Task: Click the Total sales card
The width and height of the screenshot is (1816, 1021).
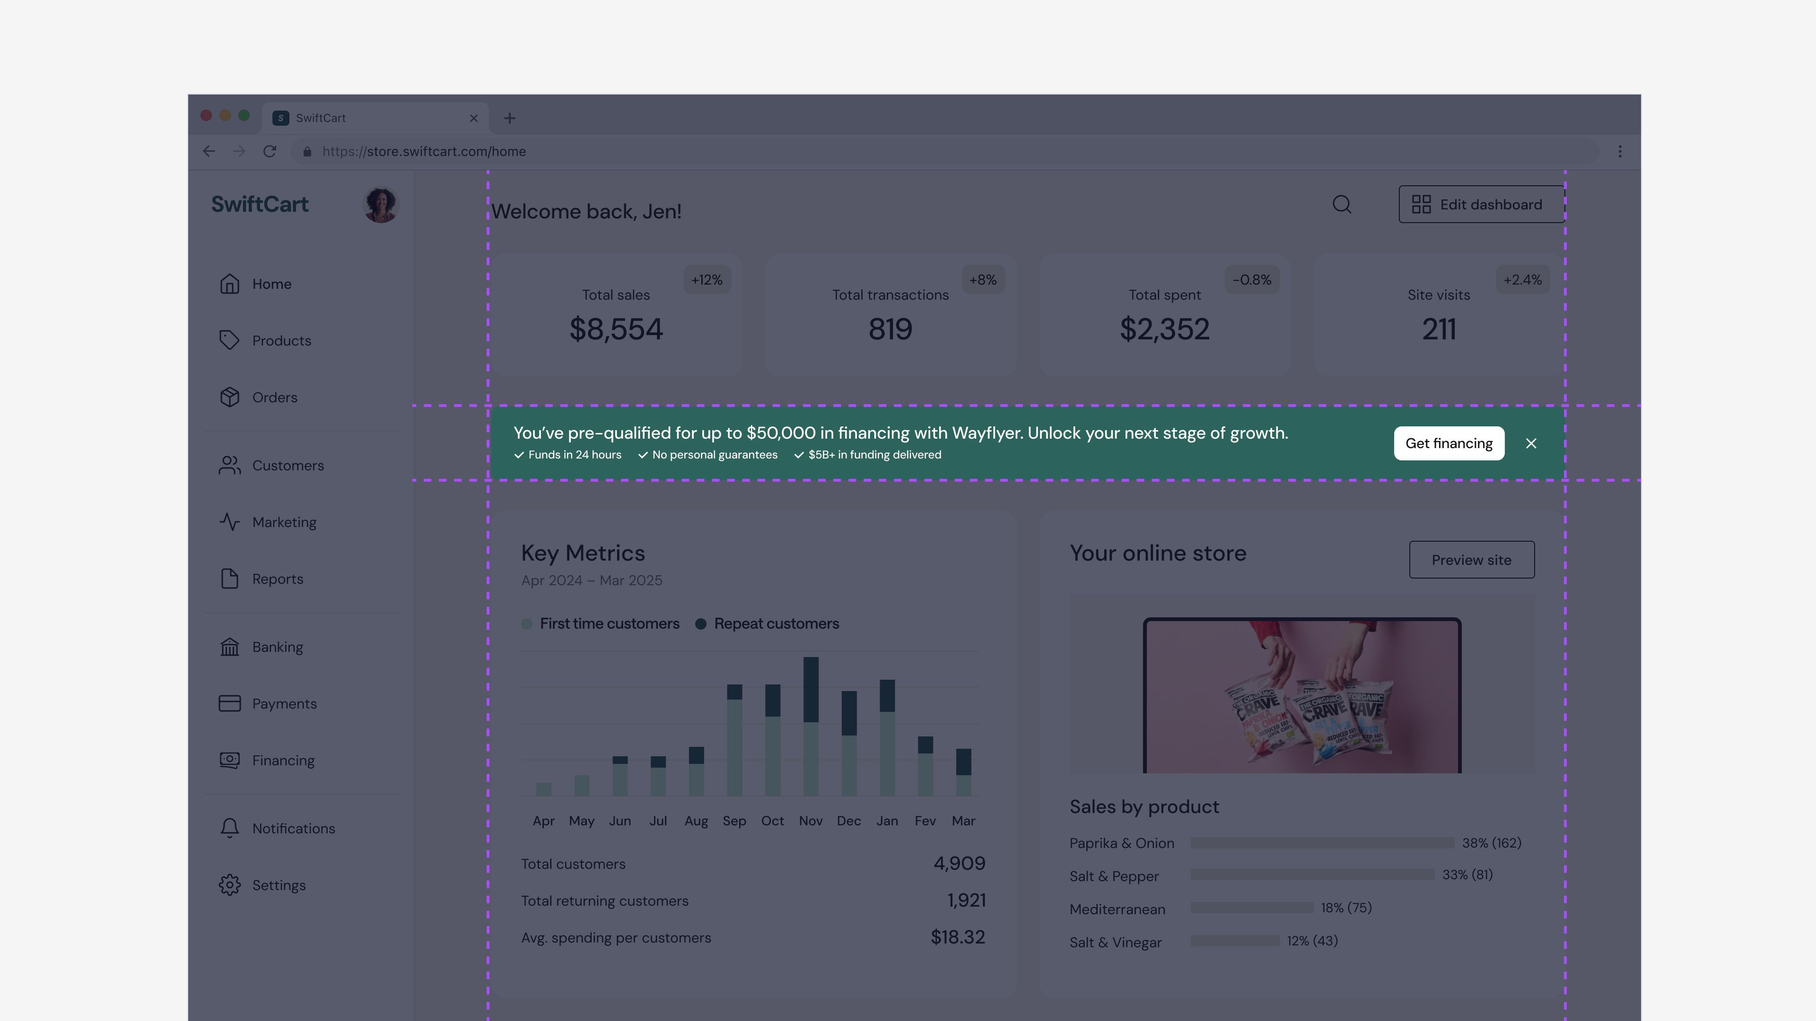Action: (x=616, y=315)
